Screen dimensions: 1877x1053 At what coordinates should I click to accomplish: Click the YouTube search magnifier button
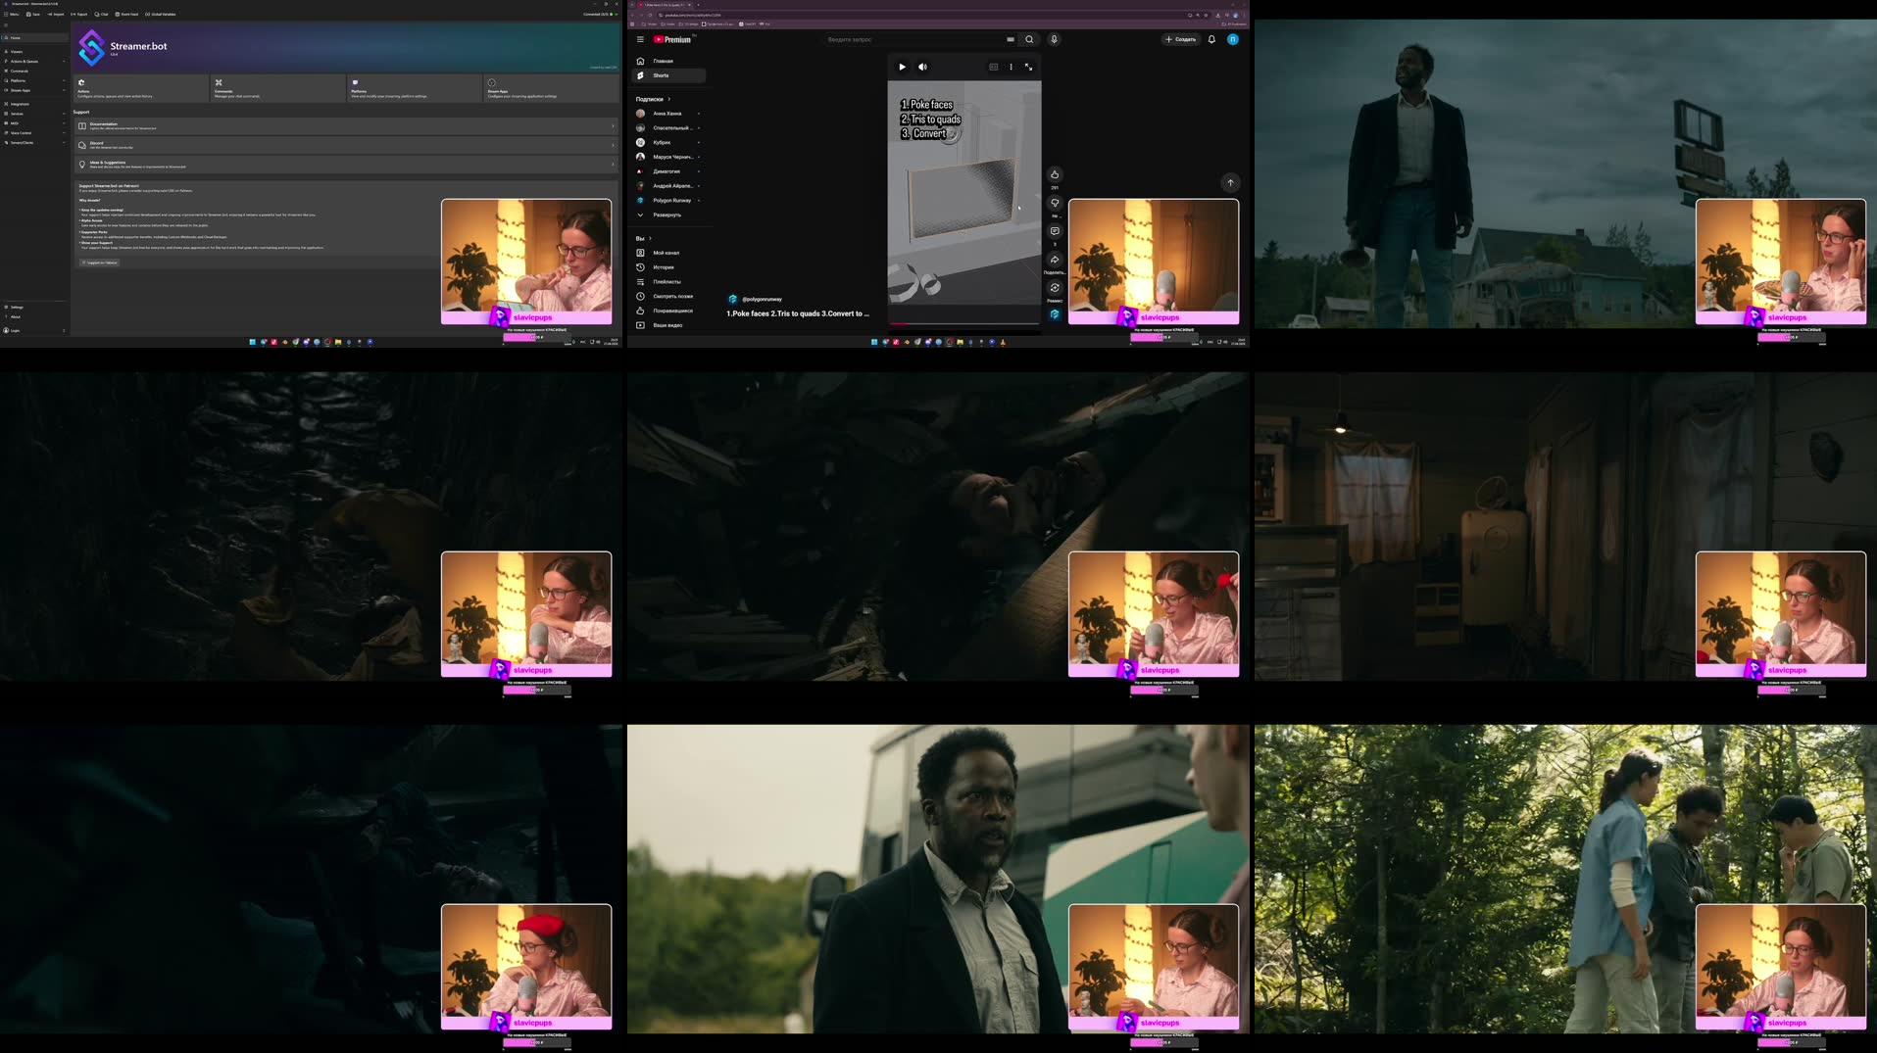(1029, 40)
